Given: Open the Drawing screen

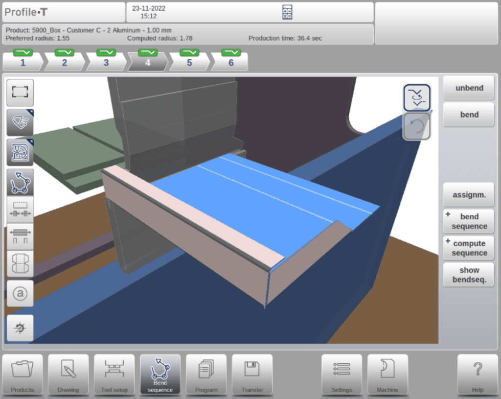Looking at the screenshot, I should (68, 375).
